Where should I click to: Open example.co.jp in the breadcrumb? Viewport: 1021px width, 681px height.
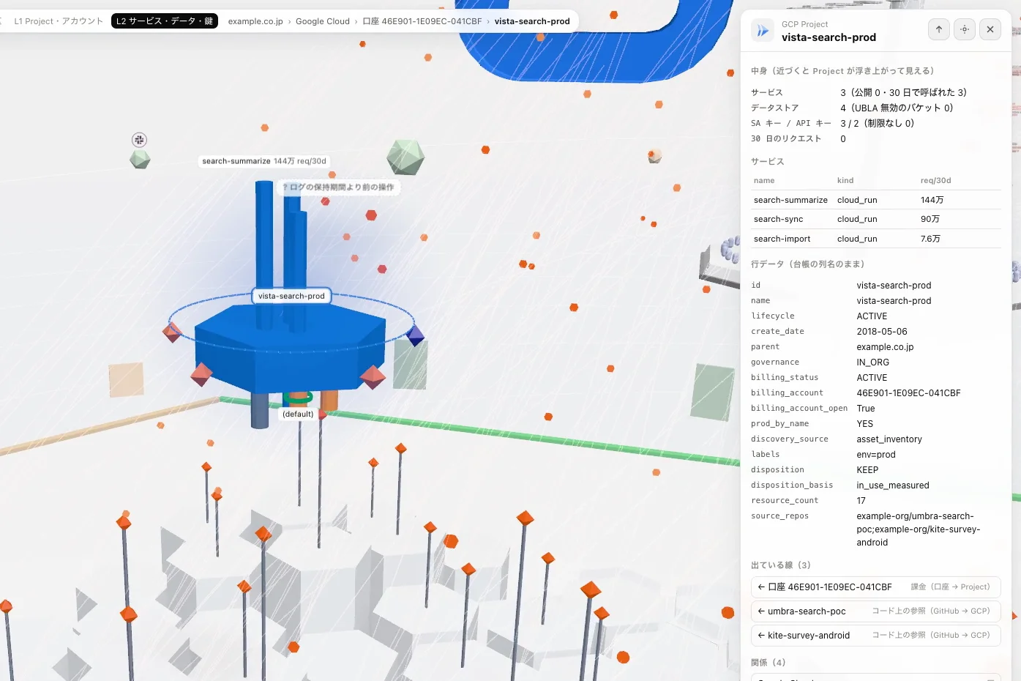tap(255, 21)
